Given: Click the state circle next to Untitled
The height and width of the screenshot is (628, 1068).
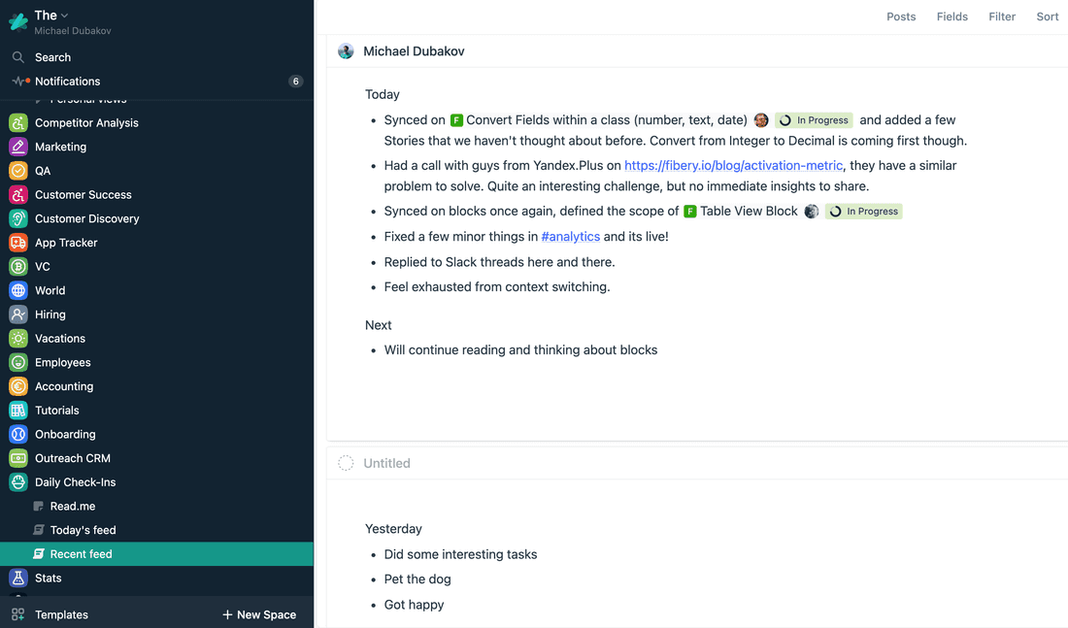Looking at the screenshot, I should tap(346, 463).
